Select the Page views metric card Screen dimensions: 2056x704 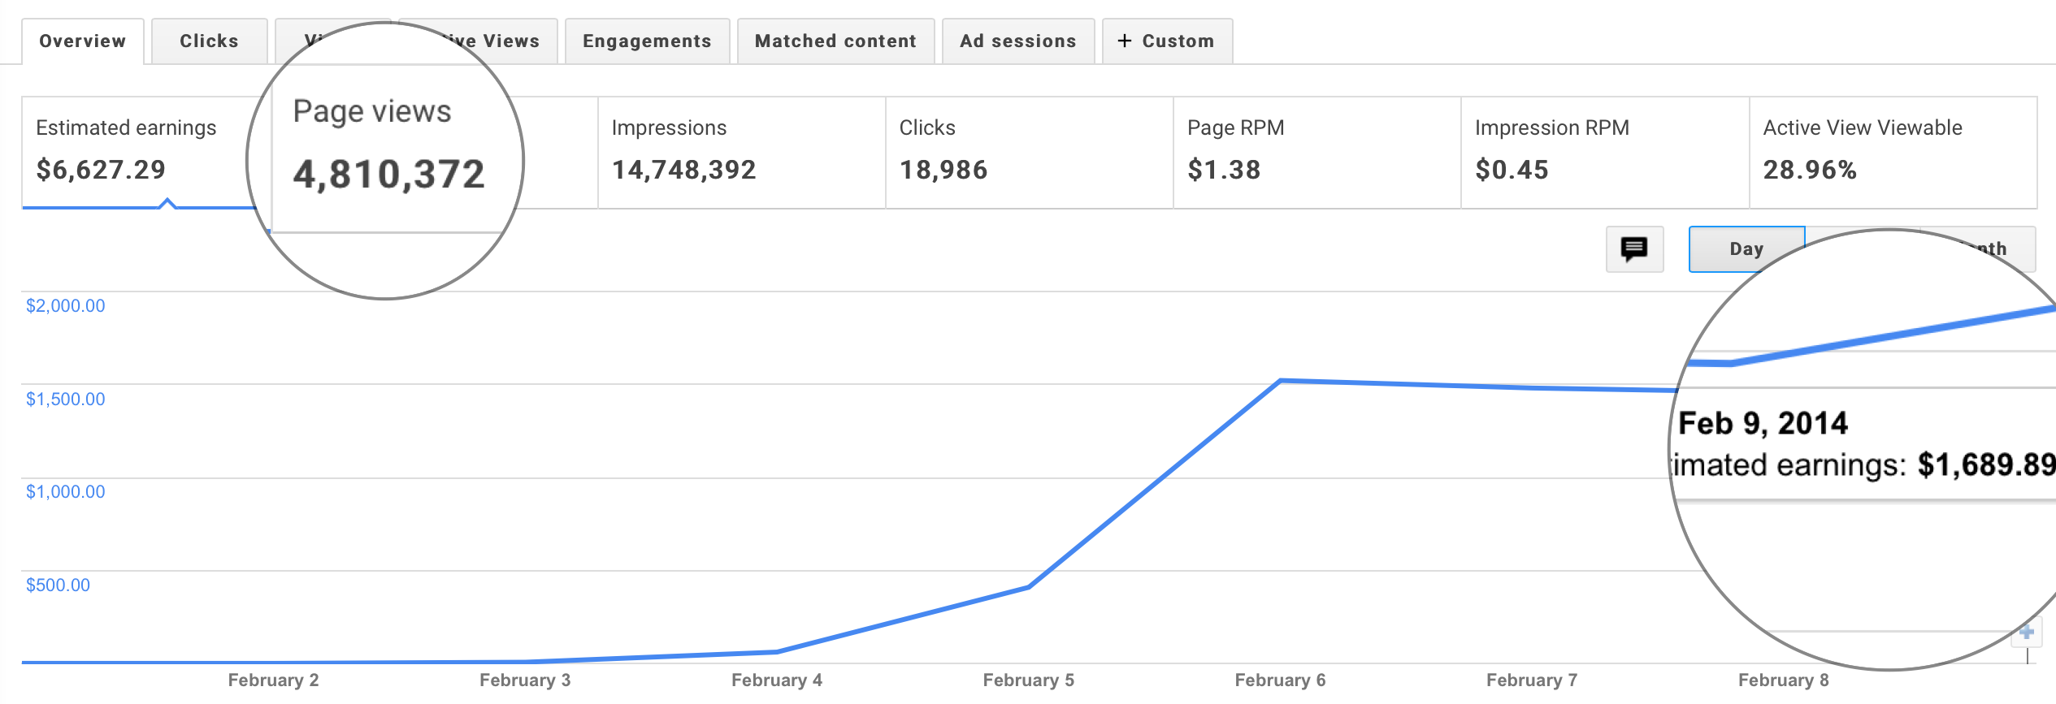click(x=390, y=152)
